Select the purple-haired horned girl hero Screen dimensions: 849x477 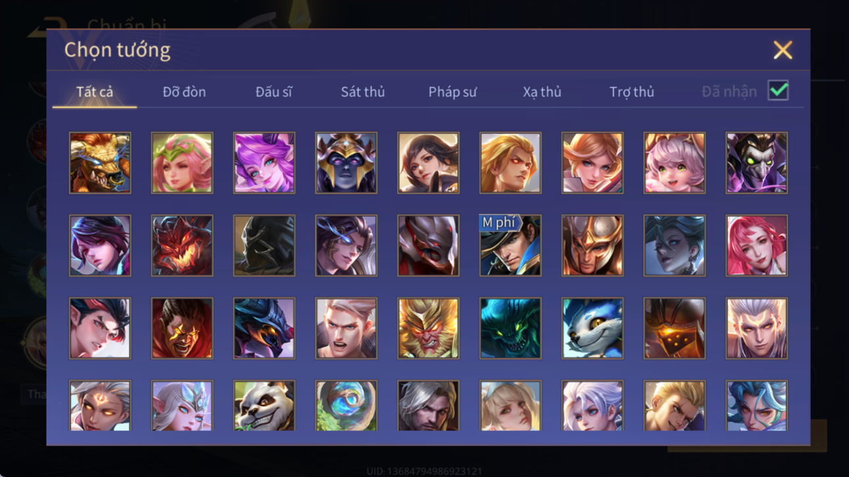tap(264, 163)
